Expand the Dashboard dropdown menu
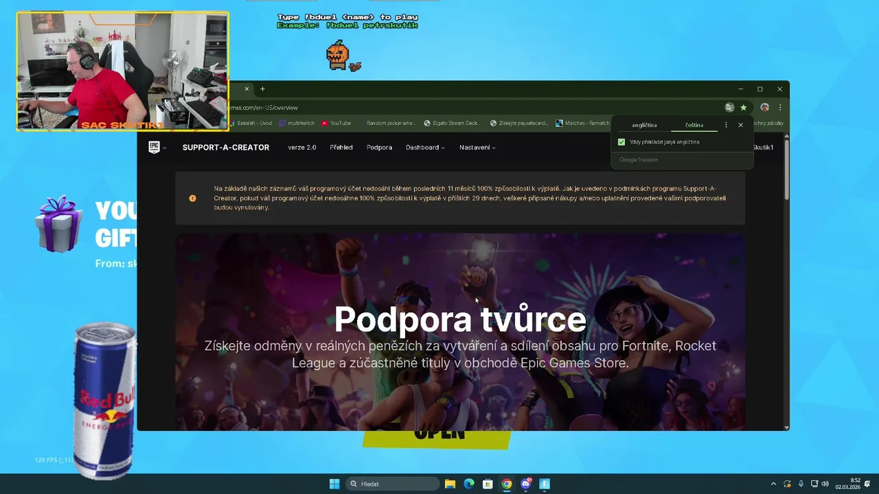This screenshot has height=494, width=879. tap(425, 148)
